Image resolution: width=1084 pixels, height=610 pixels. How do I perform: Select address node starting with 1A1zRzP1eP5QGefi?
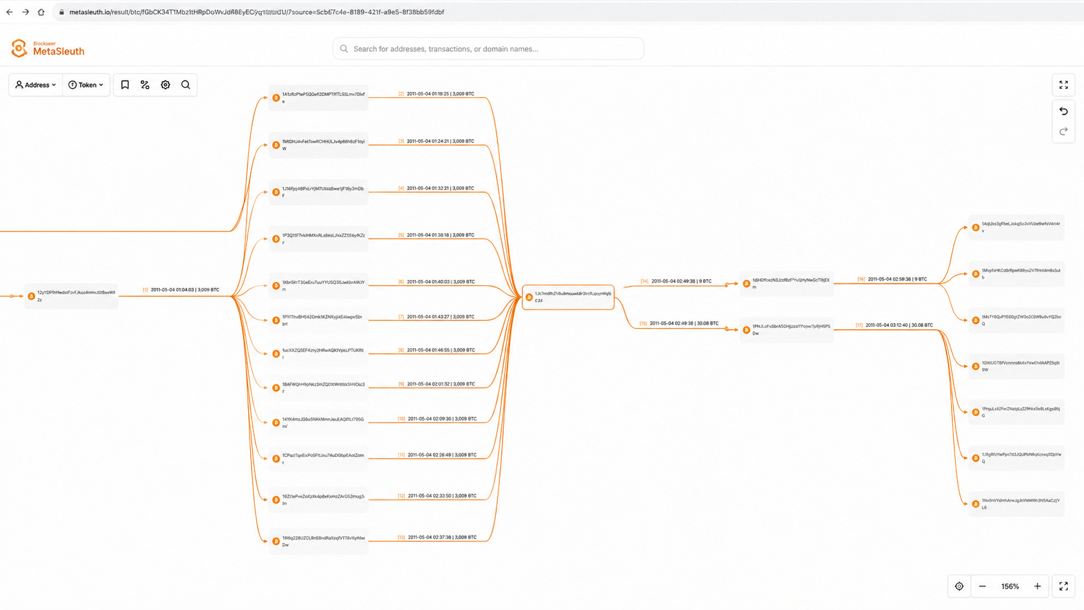click(318, 98)
